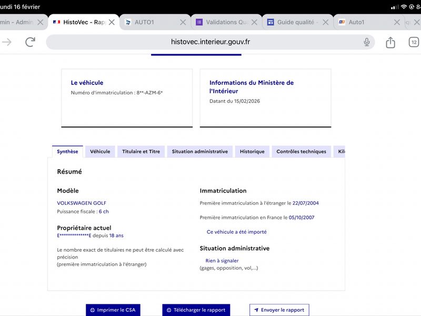
Task: Click the Envoyer le rapport button
Action: click(x=279, y=310)
